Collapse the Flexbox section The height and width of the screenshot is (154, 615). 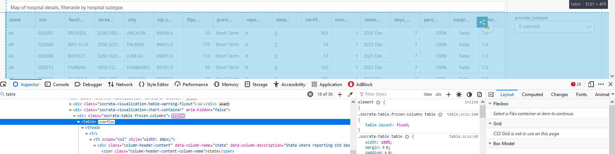pyautogui.click(x=490, y=104)
